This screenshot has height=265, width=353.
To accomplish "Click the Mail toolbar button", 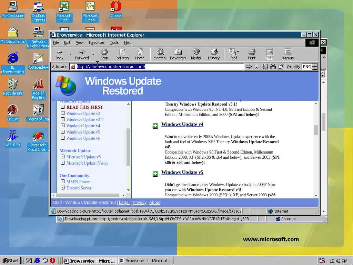I will tap(233, 55).
